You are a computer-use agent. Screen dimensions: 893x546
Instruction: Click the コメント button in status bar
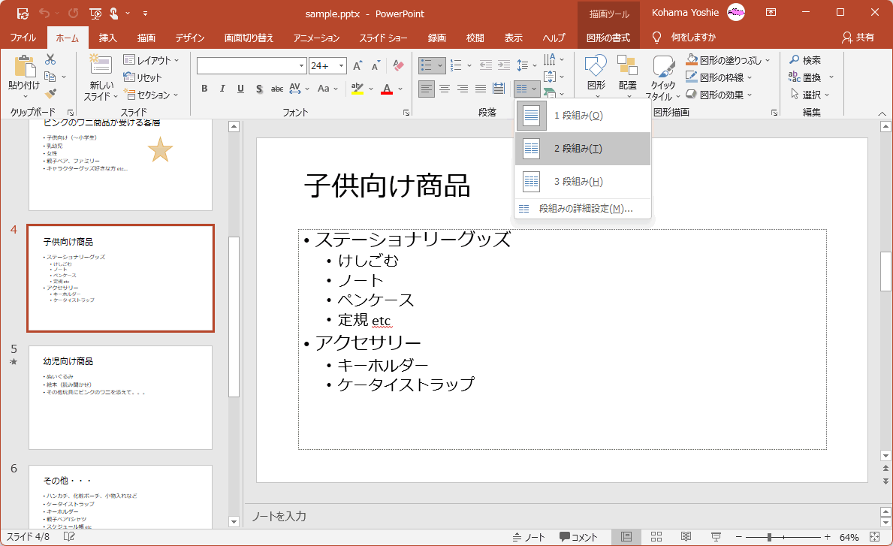click(x=578, y=537)
